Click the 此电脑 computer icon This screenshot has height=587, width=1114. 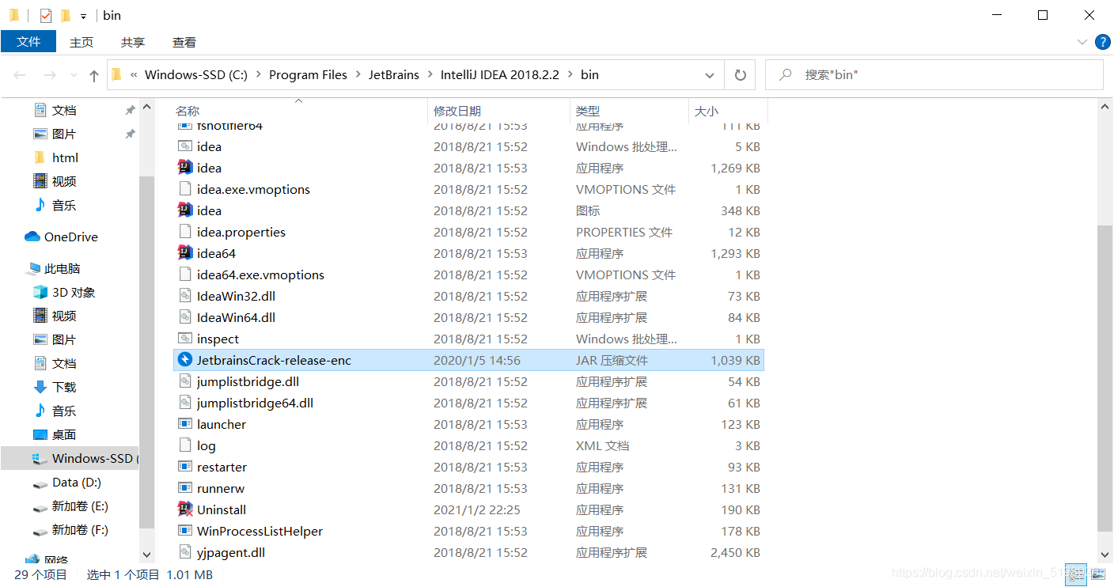tap(32, 268)
